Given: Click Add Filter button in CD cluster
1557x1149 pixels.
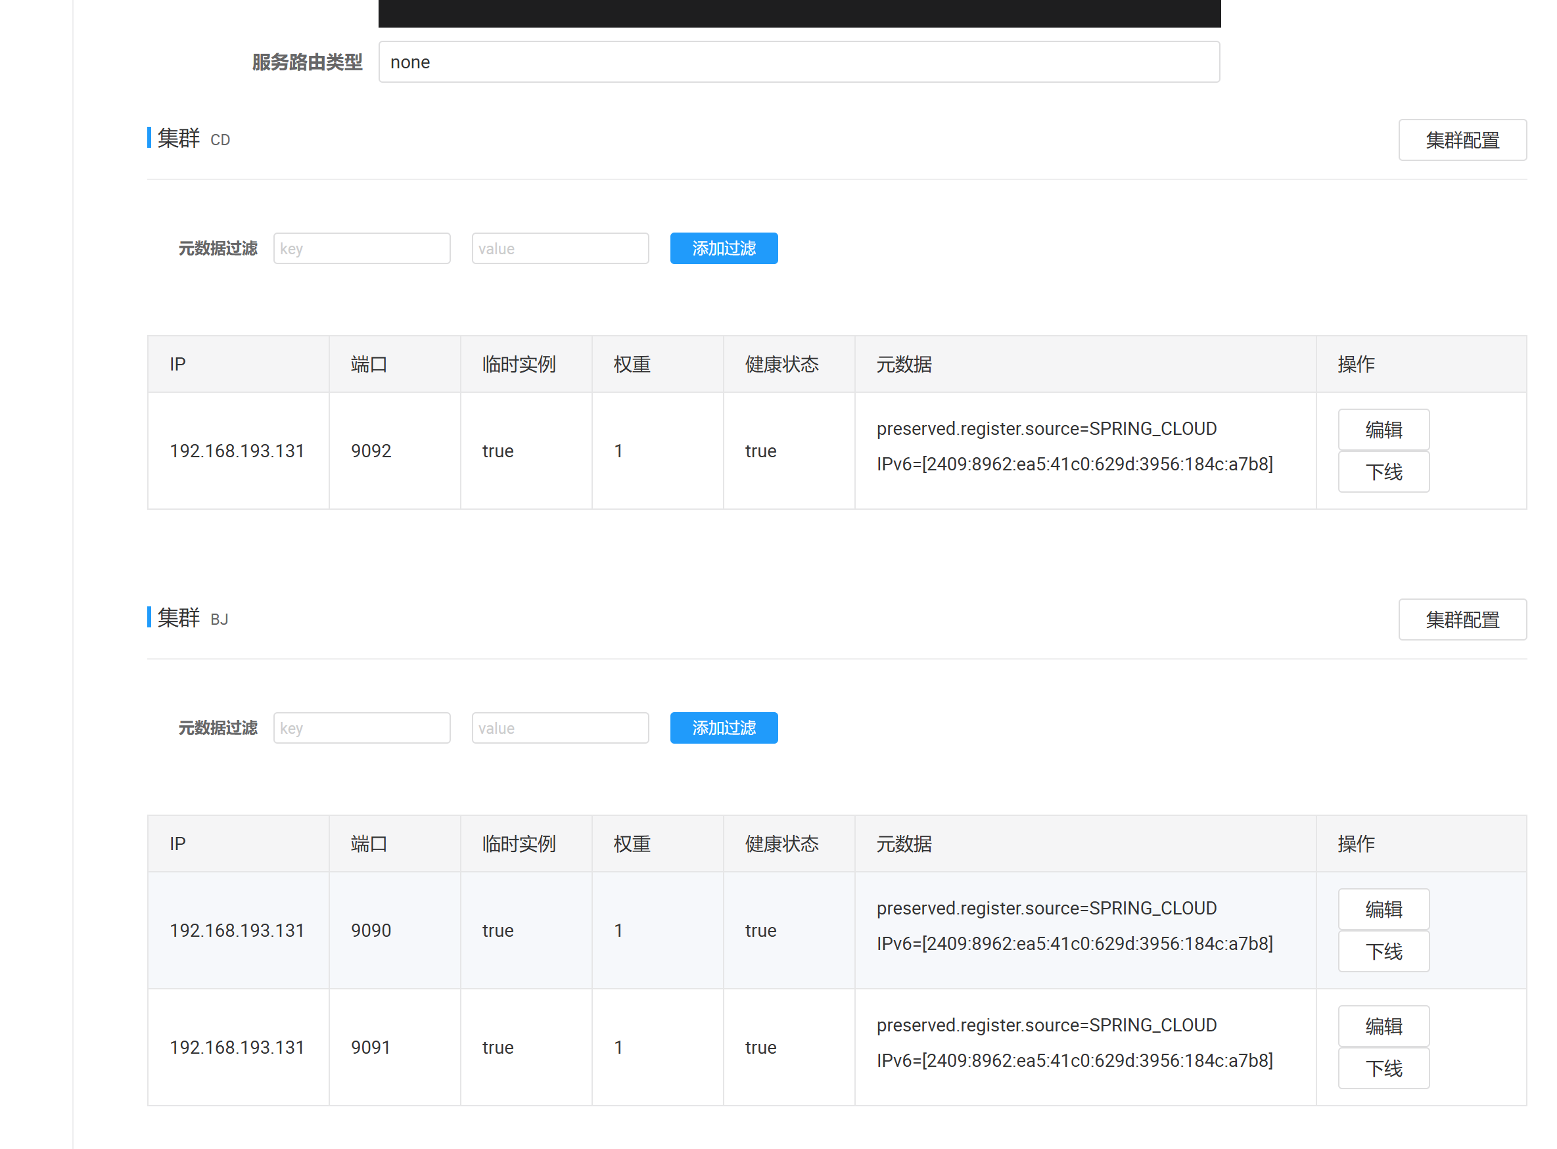Looking at the screenshot, I should (x=724, y=248).
